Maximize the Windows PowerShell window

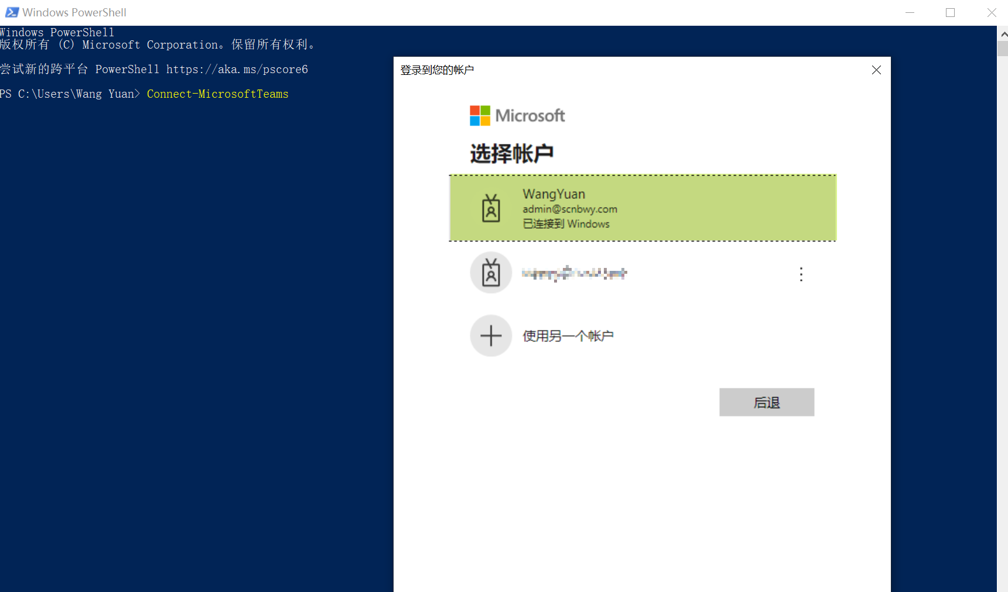pos(951,12)
